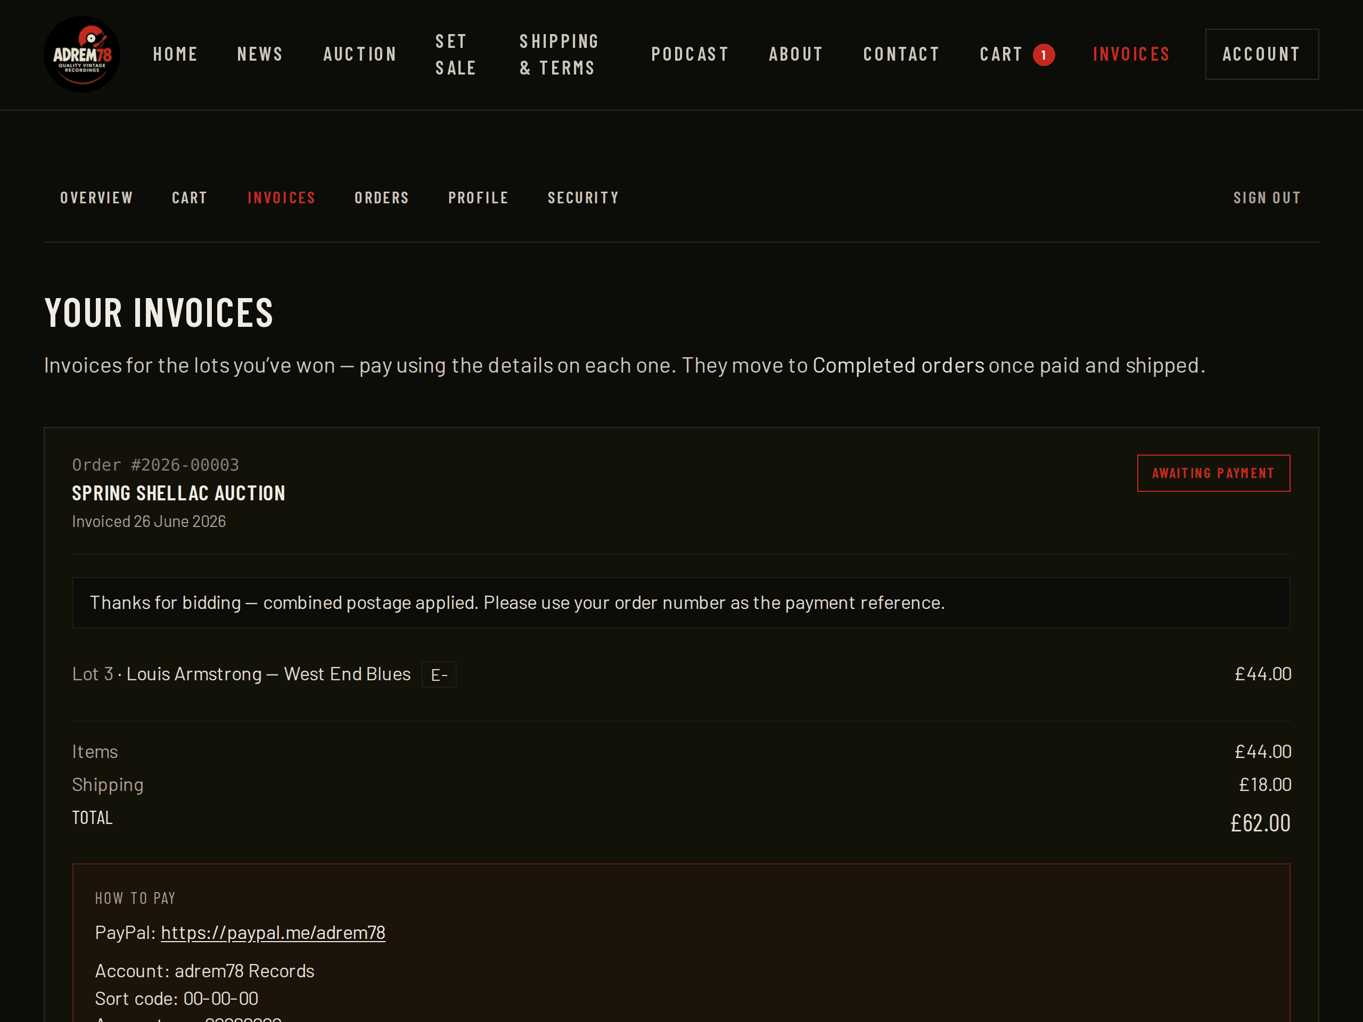The width and height of the screenshot is (1363, 1022).
Task: Click the Account button
Action: pyautogui.click(x=1261, y=54)
